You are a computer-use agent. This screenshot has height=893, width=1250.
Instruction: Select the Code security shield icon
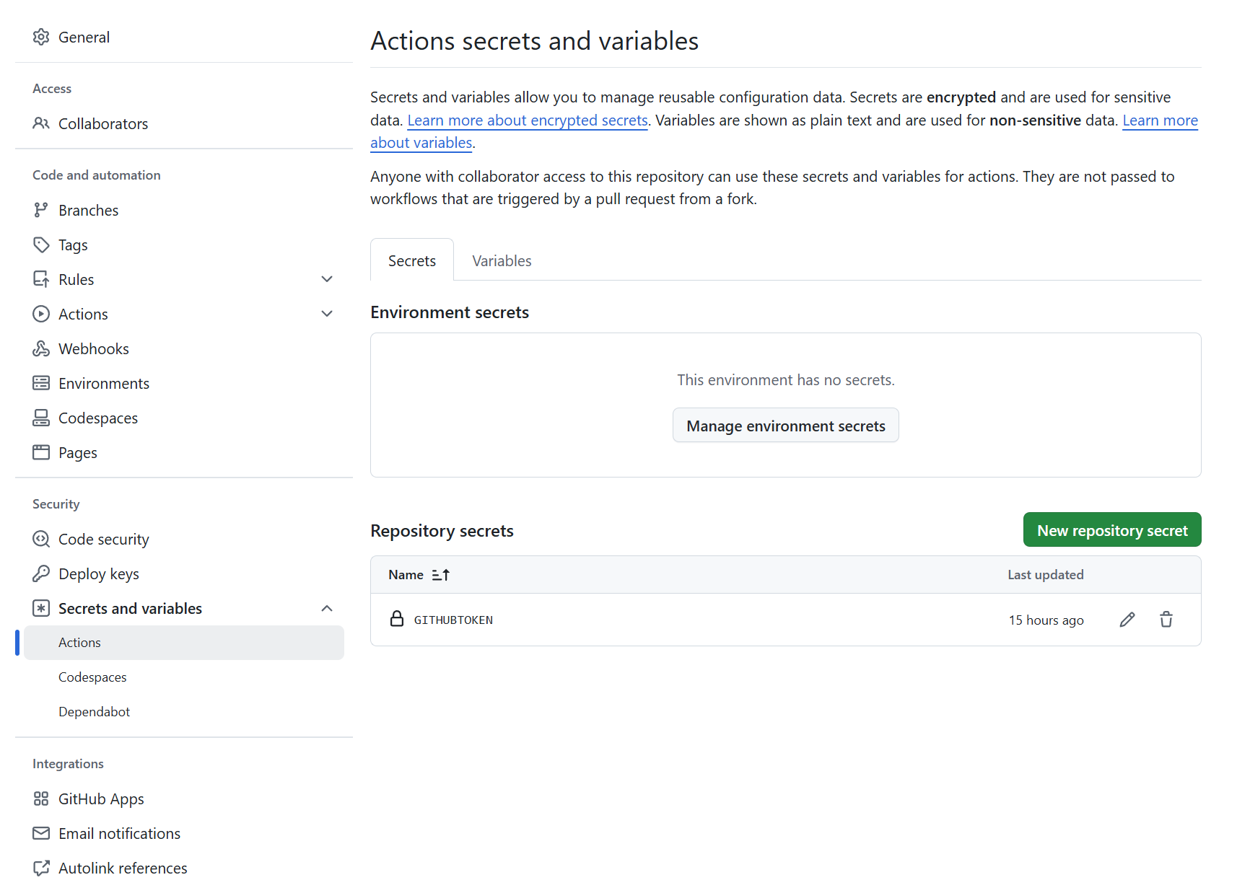[42, 539]
